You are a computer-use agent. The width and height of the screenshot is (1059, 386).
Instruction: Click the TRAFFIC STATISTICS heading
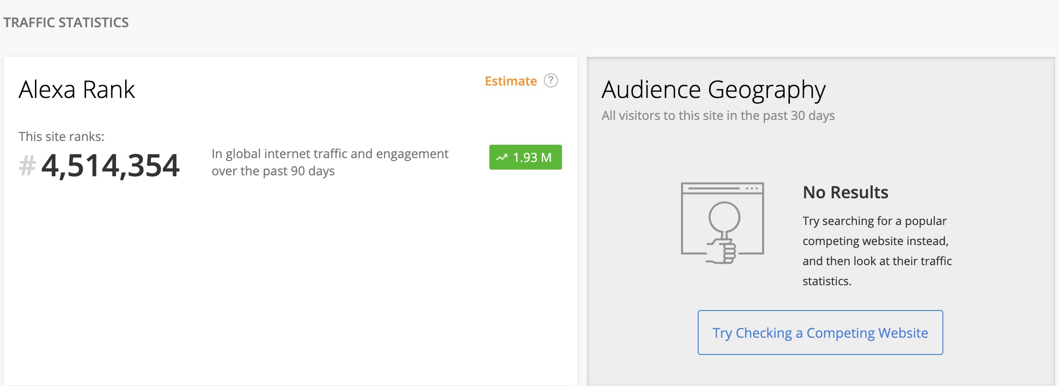66,22
